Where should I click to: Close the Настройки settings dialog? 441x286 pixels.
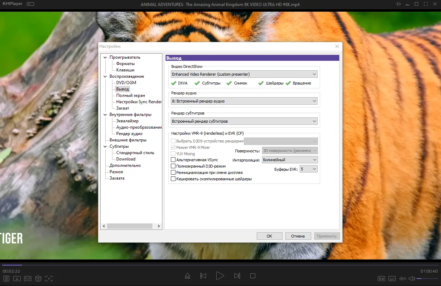[337, 46]
